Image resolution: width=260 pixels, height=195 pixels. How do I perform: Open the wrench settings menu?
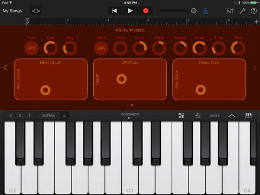[x=242, y=11]
